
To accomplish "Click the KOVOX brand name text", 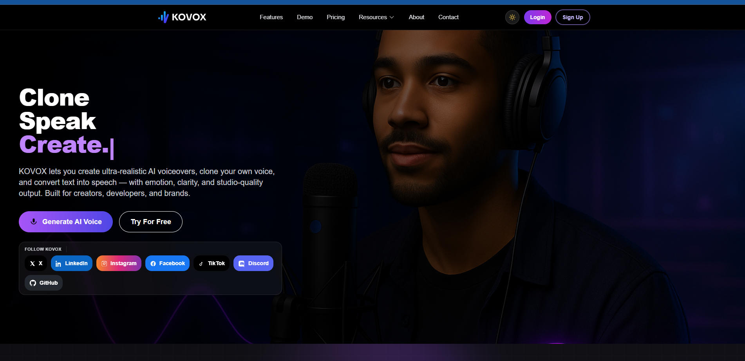I will click(189, 17).
